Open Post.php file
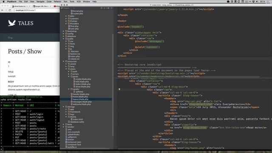 [73, 26]
